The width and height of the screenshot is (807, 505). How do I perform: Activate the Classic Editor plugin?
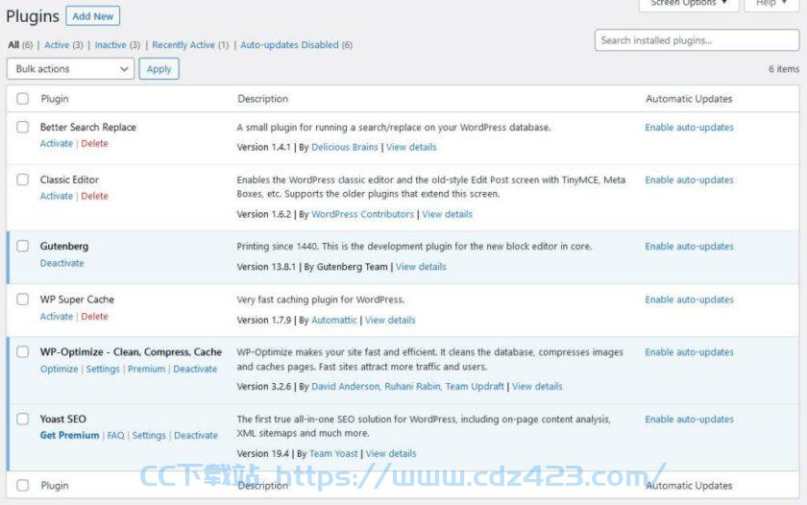click(57, 196)
